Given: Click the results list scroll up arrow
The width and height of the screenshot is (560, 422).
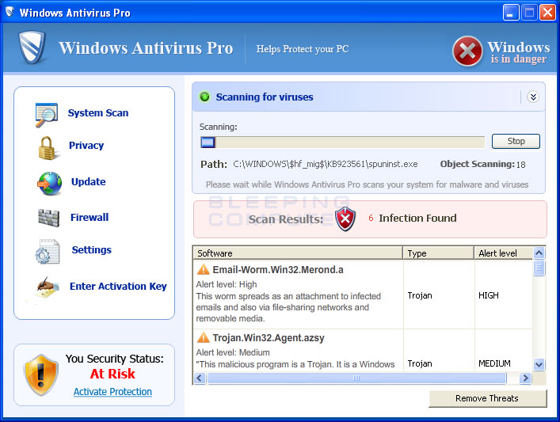Looking at the screenshot, I should pyautogui.click(x=539, y=253).
